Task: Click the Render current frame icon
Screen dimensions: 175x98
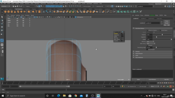Action: click(x=118, y=6)
